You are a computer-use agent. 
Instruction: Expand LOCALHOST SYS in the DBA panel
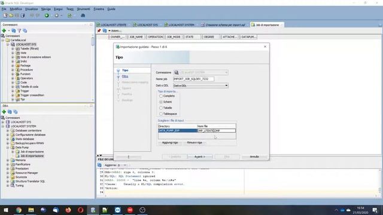point(3,122)
